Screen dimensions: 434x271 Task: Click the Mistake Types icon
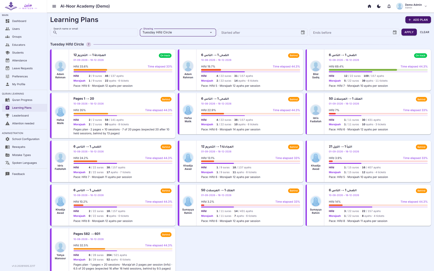point(8,155)
